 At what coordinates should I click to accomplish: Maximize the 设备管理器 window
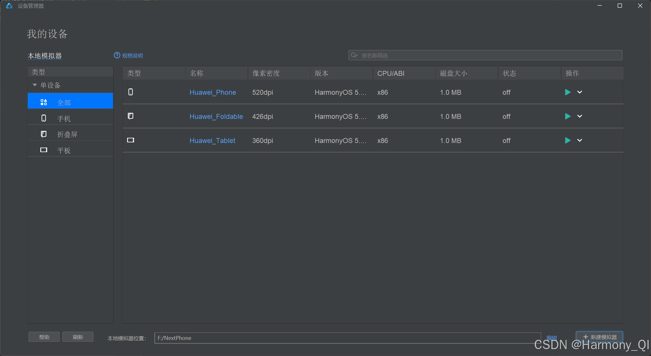click(x=620, y=6)
